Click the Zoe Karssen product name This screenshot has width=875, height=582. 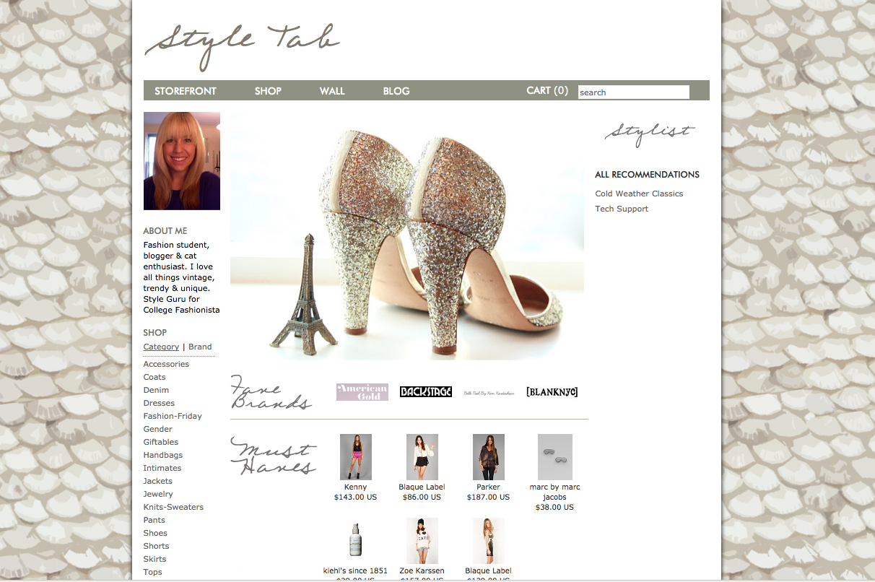tap(422, 570)
